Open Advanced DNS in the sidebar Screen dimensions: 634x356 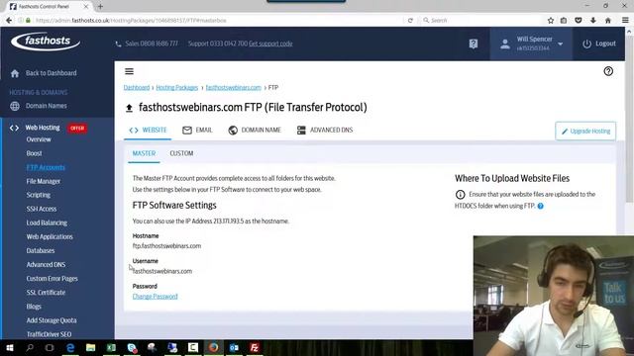(46, 265)
